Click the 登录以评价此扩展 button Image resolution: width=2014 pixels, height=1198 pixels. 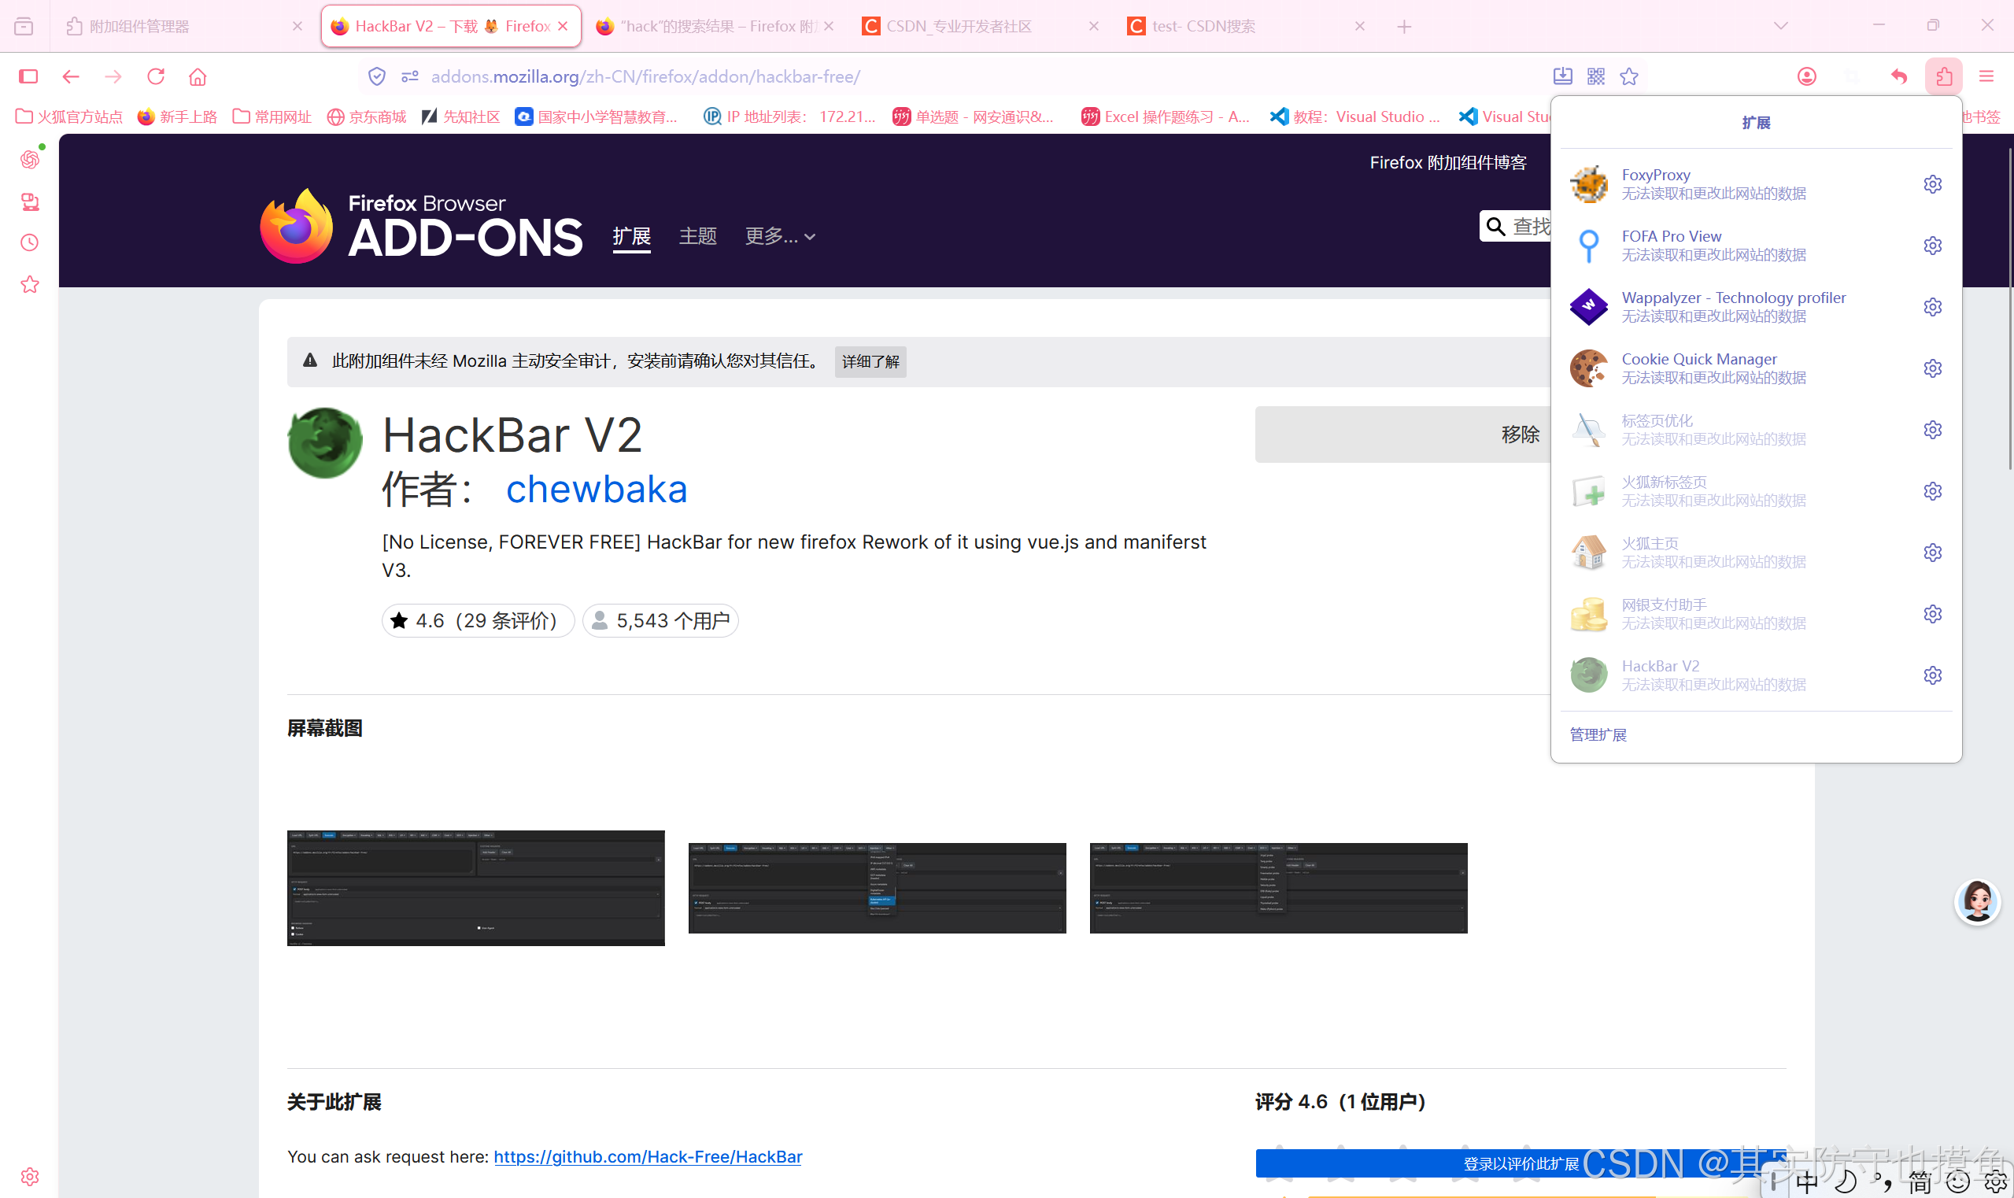(1521, 1163)
